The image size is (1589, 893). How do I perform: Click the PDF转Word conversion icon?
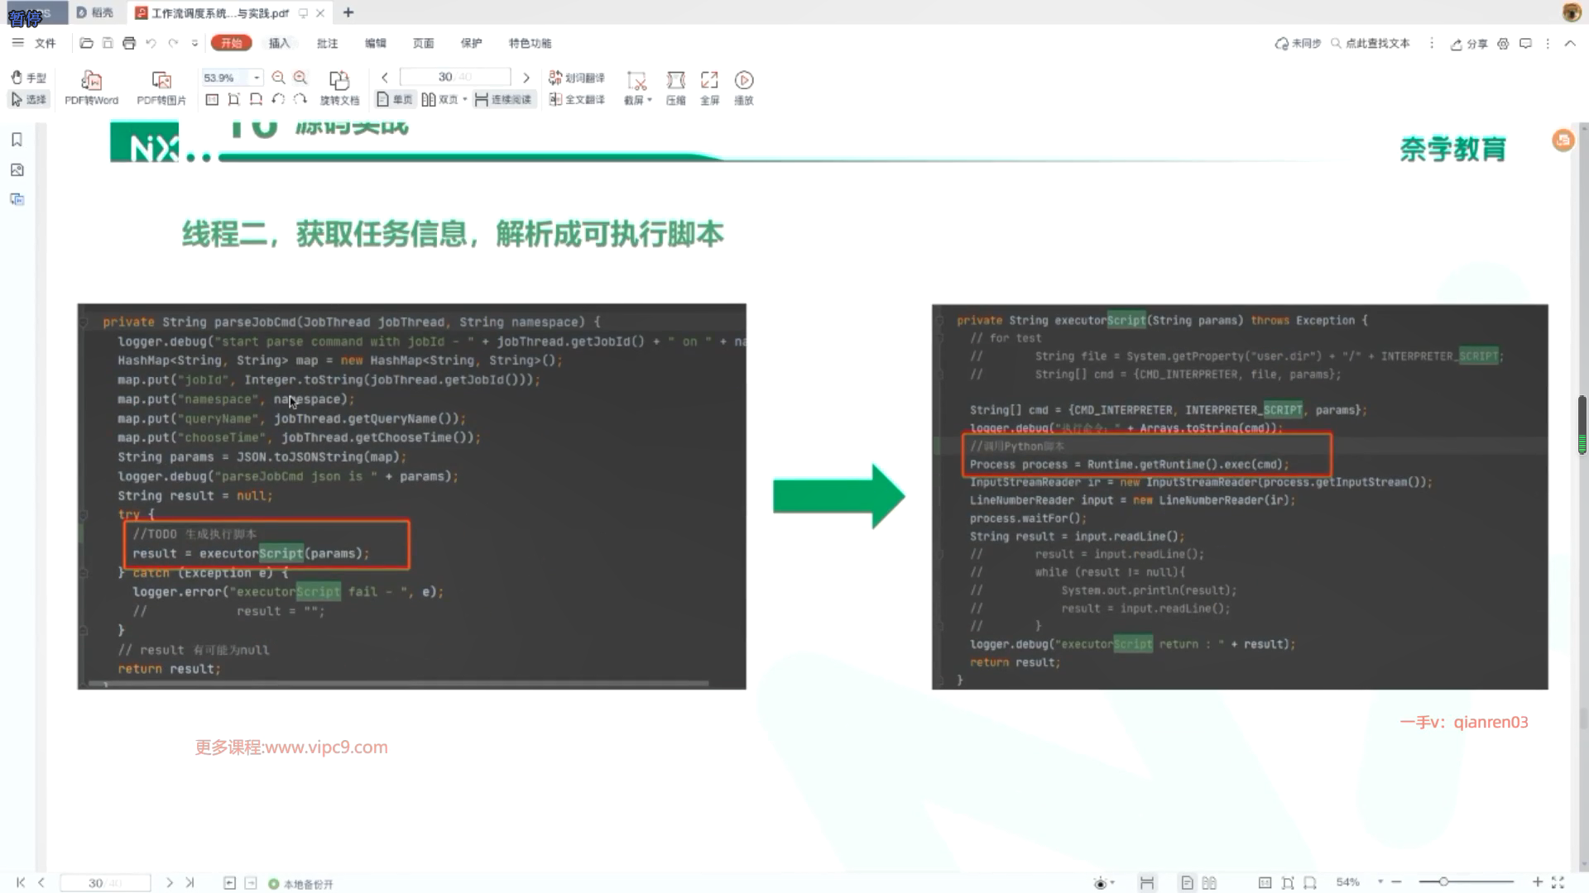point(91,81)
